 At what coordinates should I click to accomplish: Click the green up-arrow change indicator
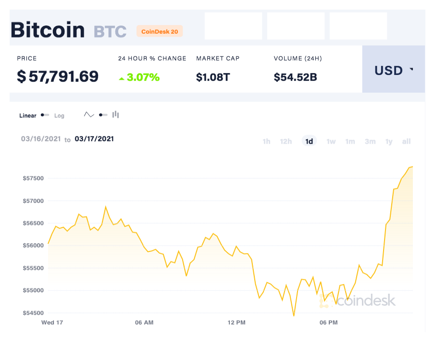coord(122,79)
